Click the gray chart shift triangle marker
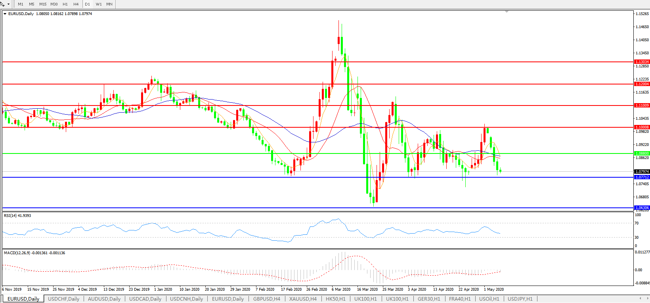The image size is (650, 303). [507, 12]
